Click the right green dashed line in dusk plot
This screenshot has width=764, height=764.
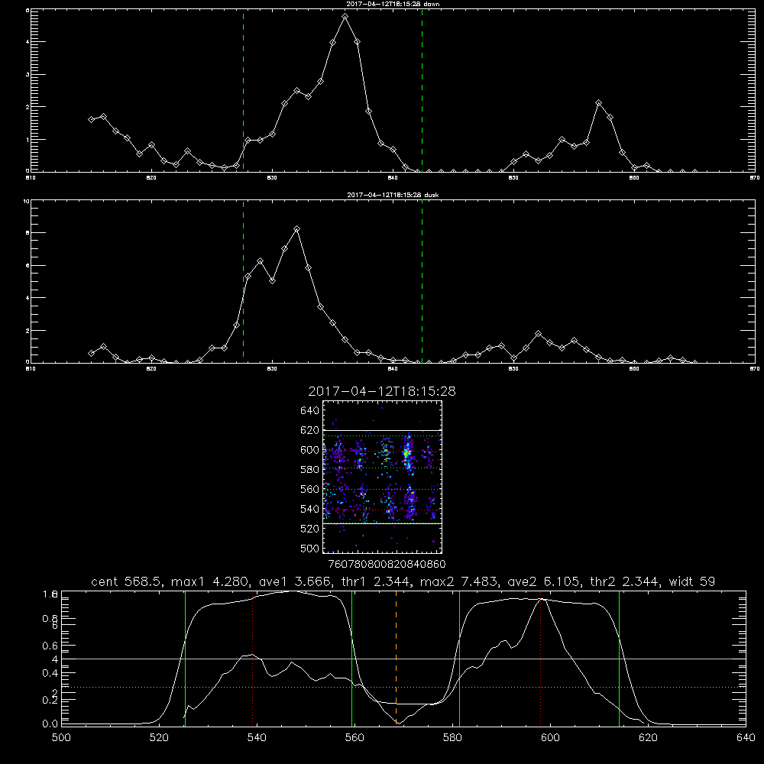point(422,281)
